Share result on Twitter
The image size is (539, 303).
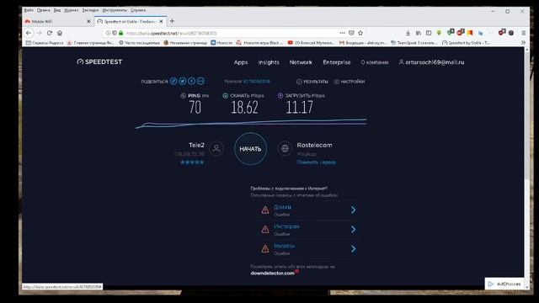coord(183,81)
